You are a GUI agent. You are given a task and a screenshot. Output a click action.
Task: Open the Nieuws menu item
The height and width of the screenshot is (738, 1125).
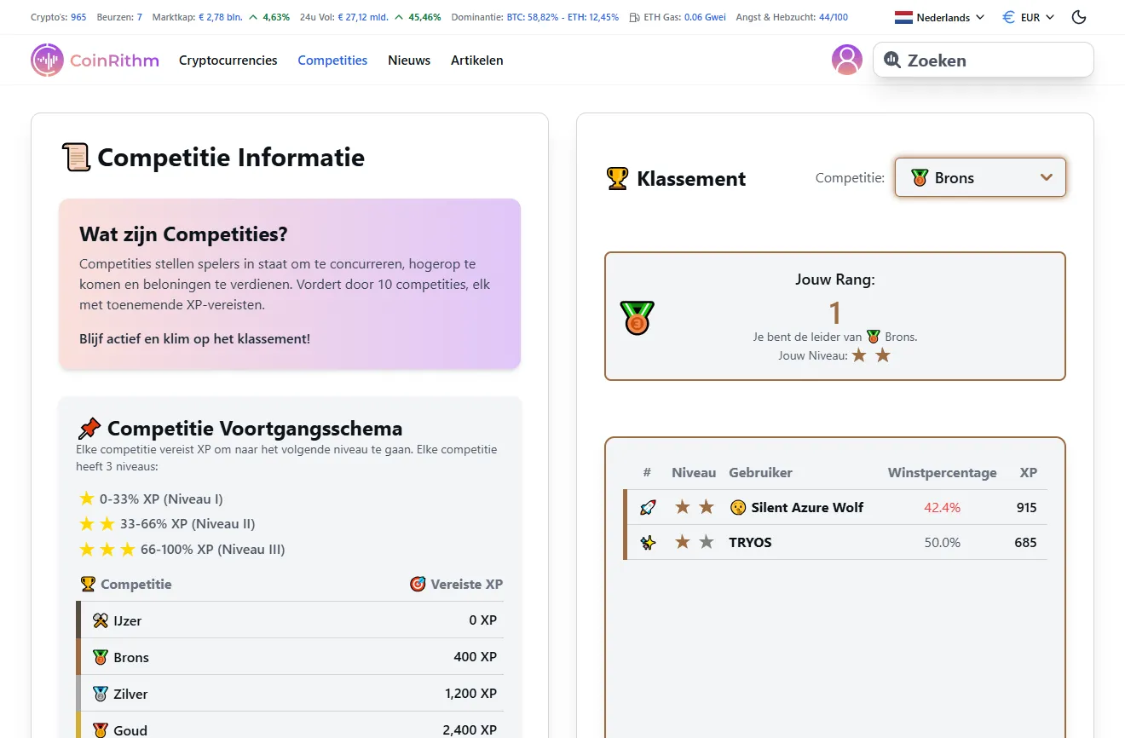pyautogui.click(x=409, y=60)
